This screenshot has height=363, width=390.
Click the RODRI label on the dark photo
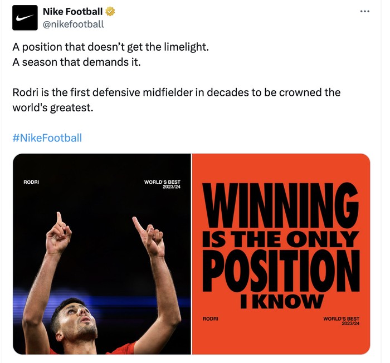click(x=31, y=183)
